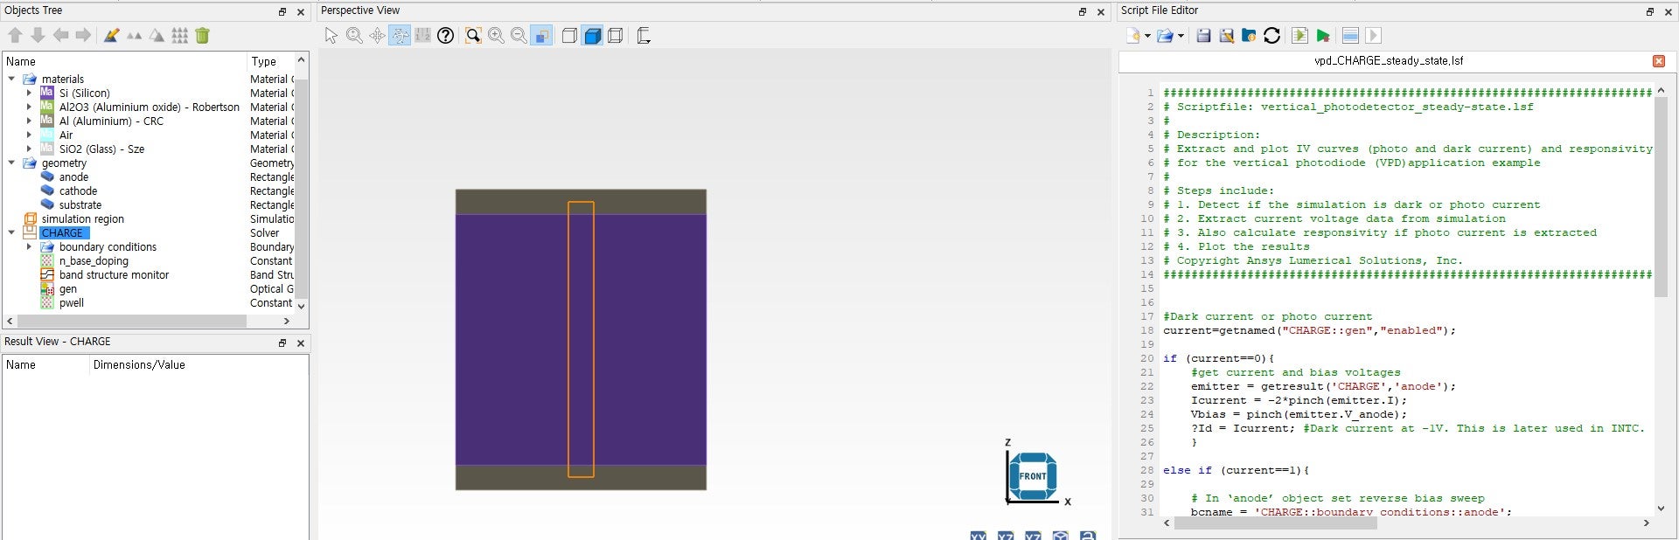Close the vpd_CHARGE_steady_state.lsf tab

(1658, 60)
